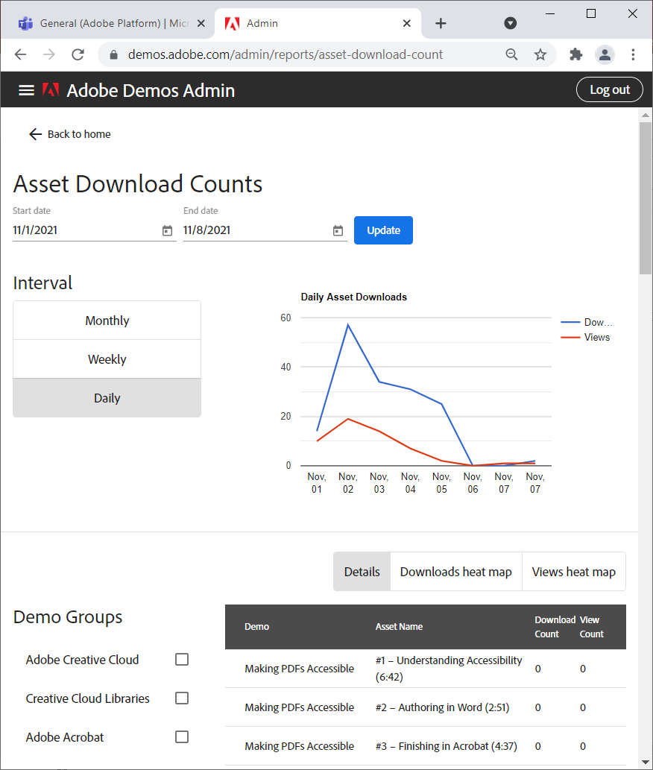This screenshot has width=653, height=770.
Task: Click the scrollbar up arrow
Action: 645,115
